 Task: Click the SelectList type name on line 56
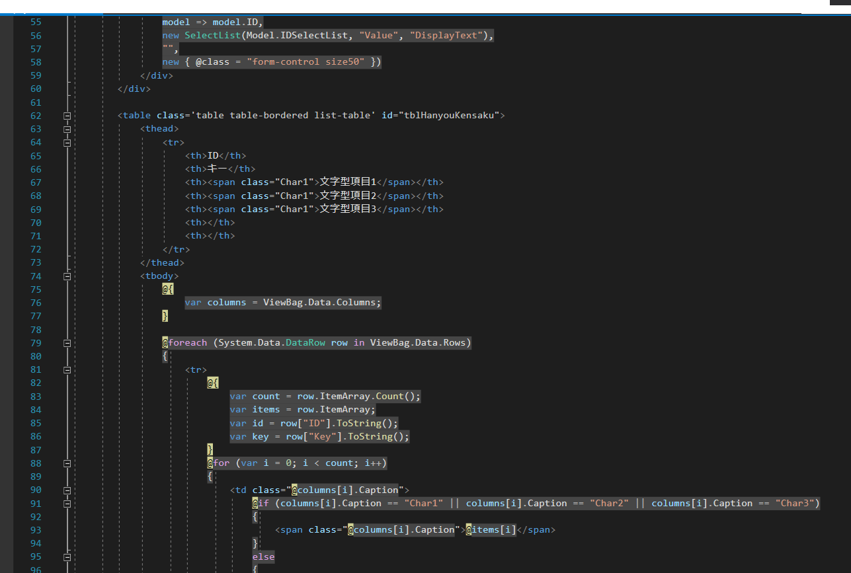click(x=213, y=36)
